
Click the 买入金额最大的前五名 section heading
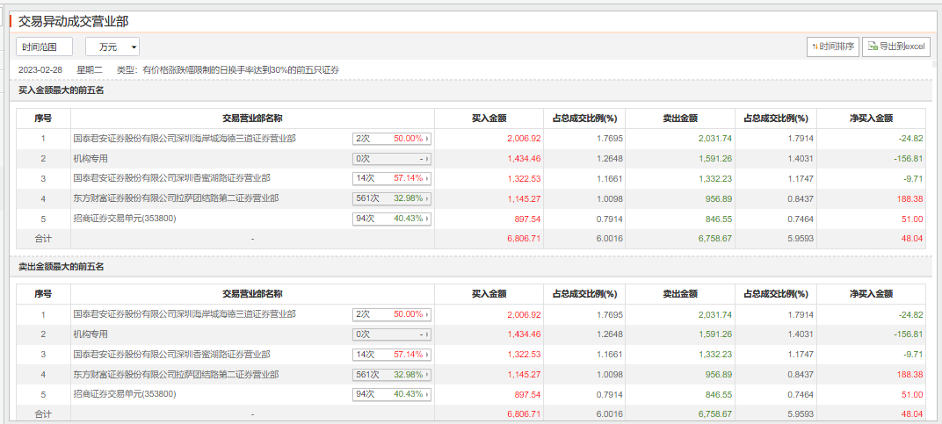tap(62, 90)
